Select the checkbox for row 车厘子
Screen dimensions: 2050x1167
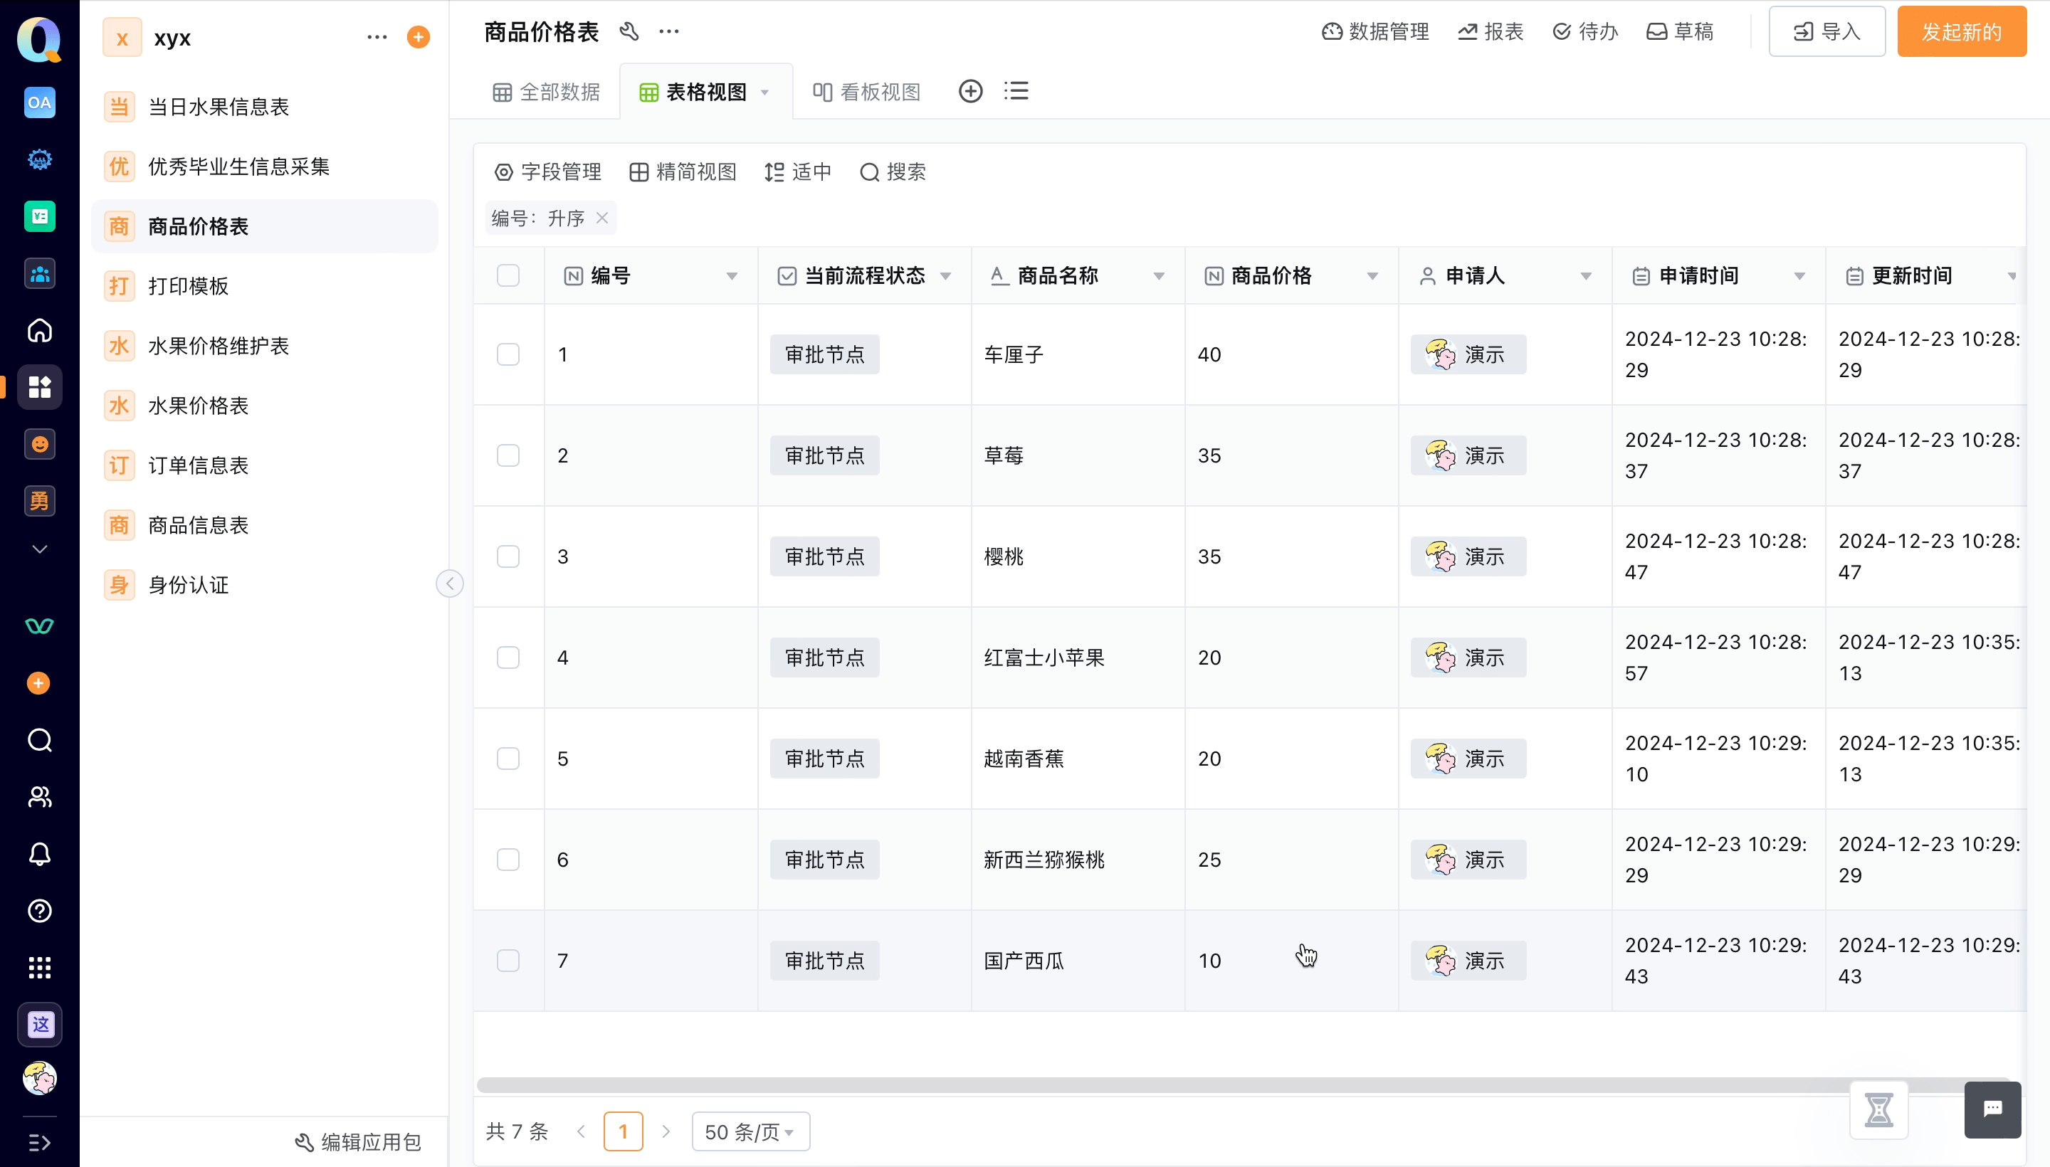508,354
